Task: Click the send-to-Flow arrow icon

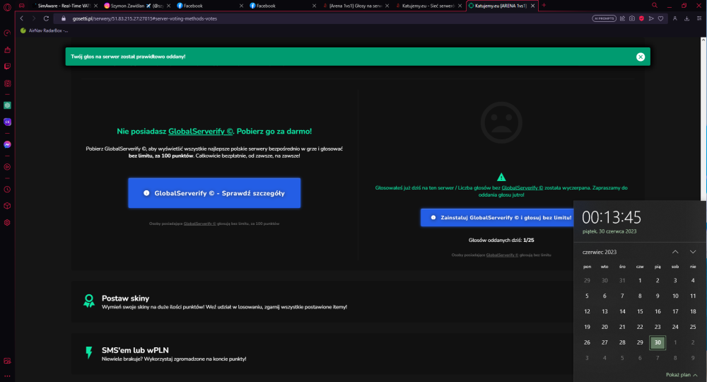Action: (x=651, y=18)
